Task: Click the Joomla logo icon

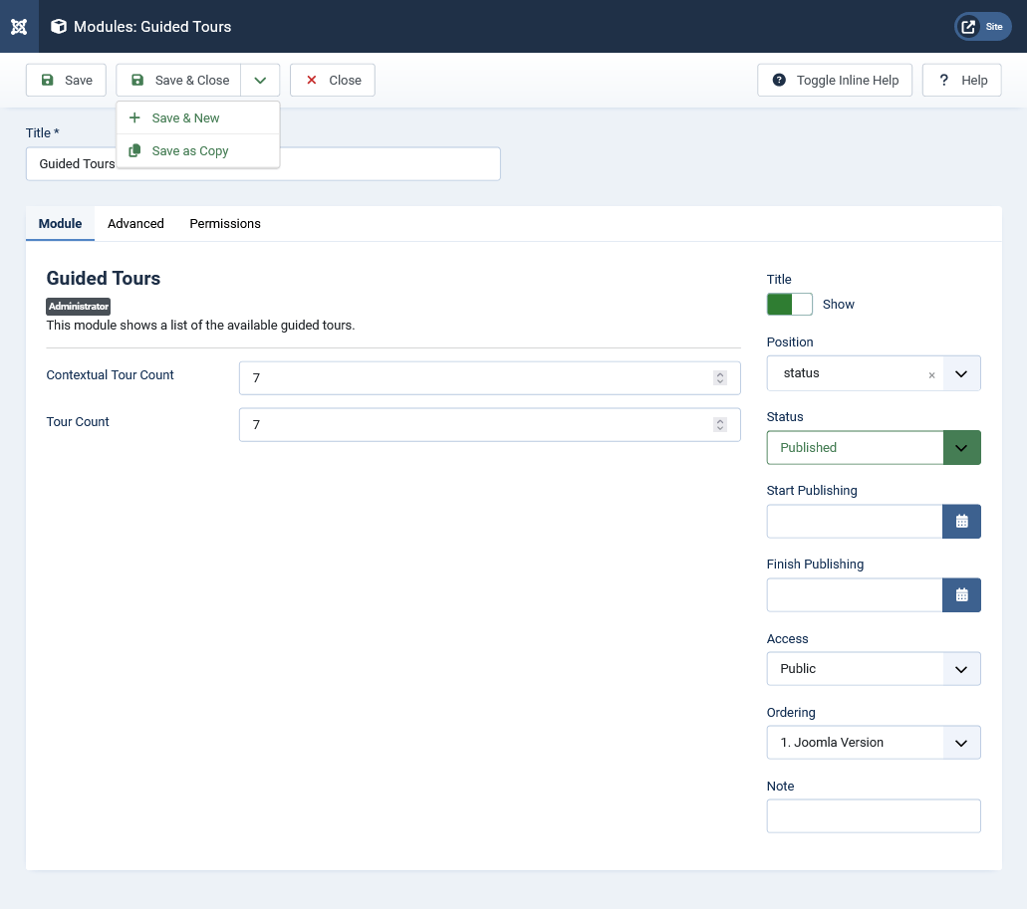Action: click(19, 26)
